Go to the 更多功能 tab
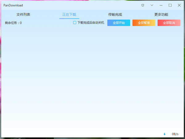Screen dimensions: 185x139 coord(161,14)
